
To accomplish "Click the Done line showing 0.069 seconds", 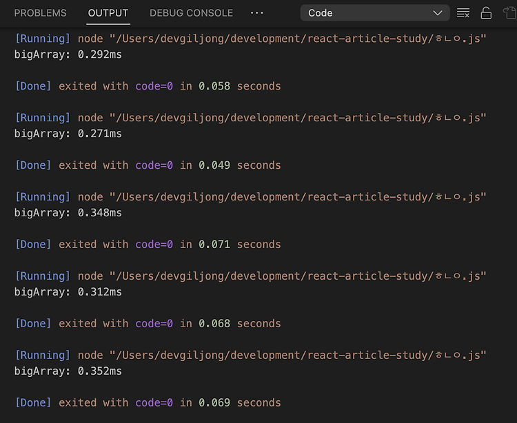I will 148,402.
